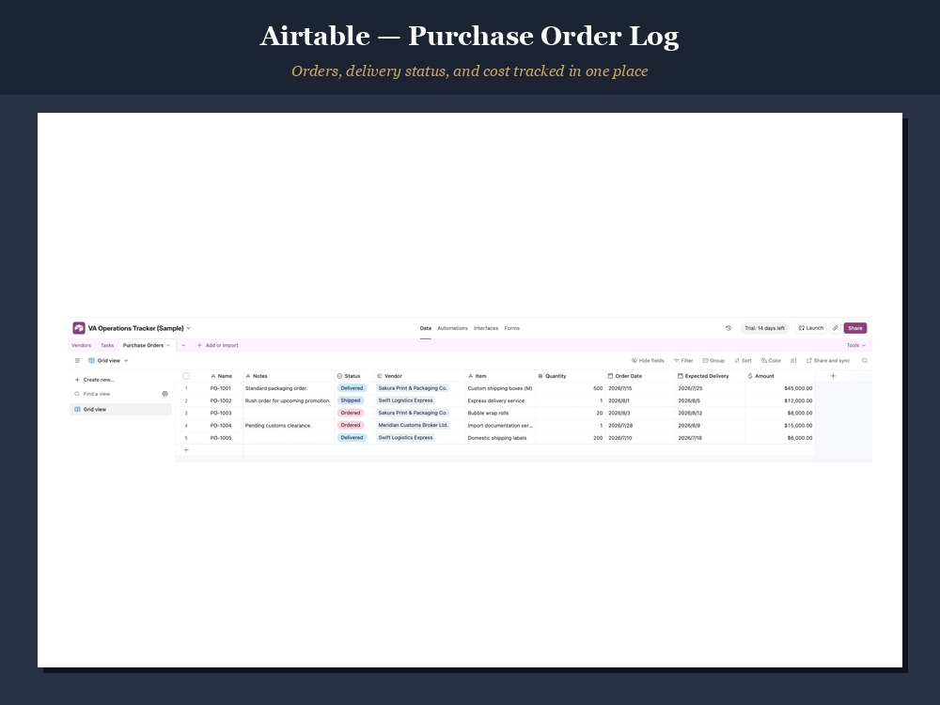Open the view settings gear icon
940x705 pixels.
[x=164, y=394]
